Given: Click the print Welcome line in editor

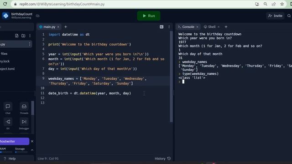Looking at the screenshot, I should [89, 44].
